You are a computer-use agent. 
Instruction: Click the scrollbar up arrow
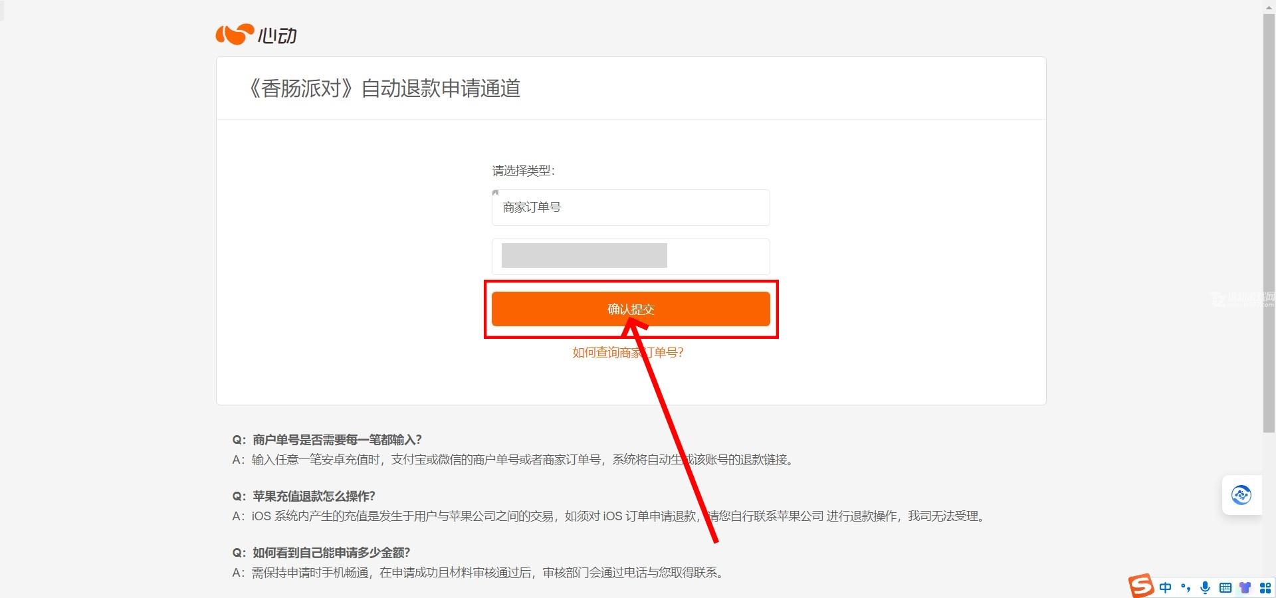click(x=1269, y=6)
